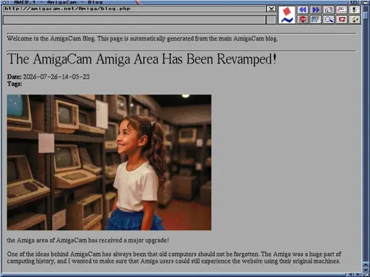Click the window title "AWEB.1 - AmigaCam - Blog"

(x=59, y=2)
